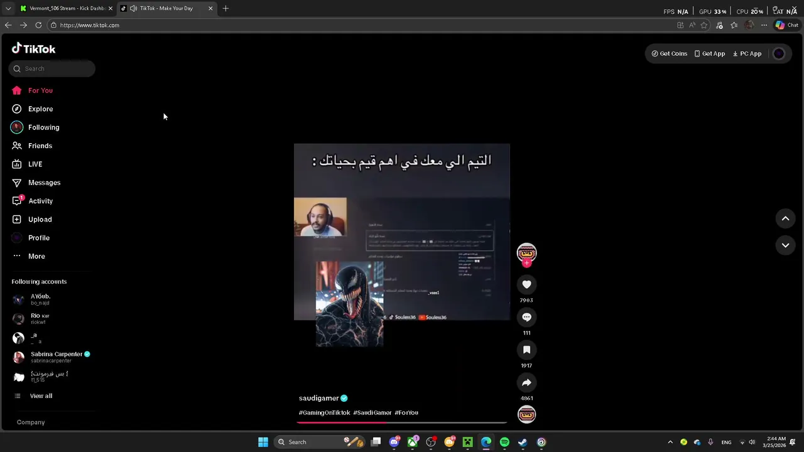Open Steam from the taskbar
The image size is (804, 452).
523,442
